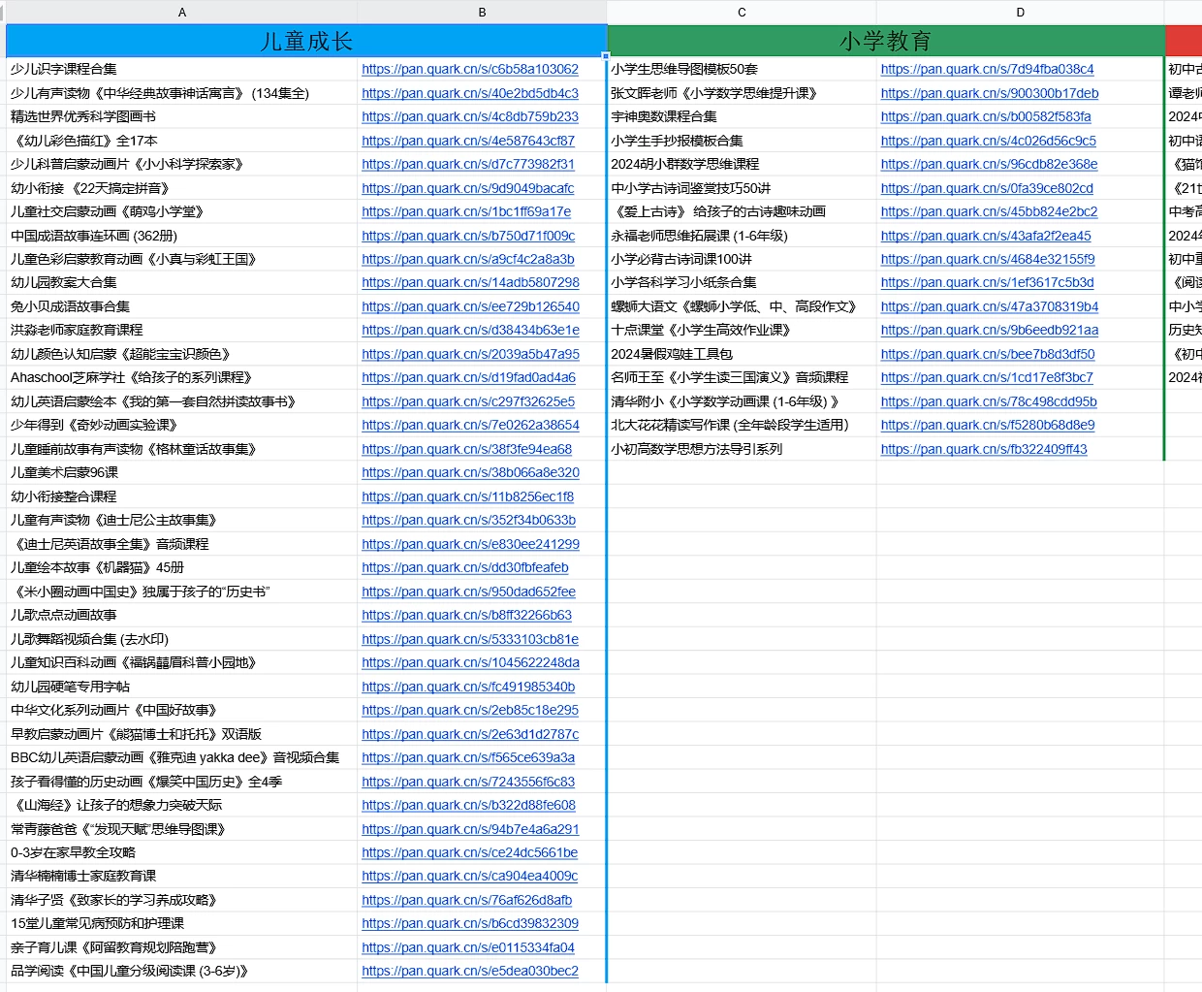Select the column D header
The image size is (1202, 992).
(1020, 12)
